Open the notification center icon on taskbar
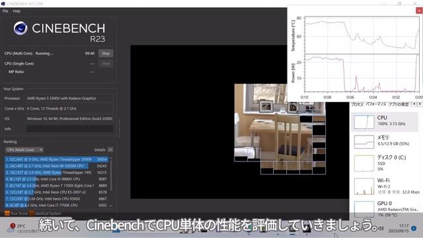The width and height of the screenshot is (423, 238). point(414,229)
